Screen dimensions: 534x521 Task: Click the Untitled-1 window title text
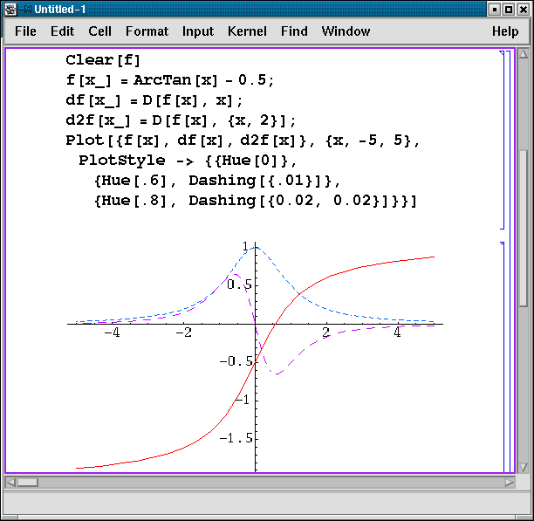click(x=60, y=10)
